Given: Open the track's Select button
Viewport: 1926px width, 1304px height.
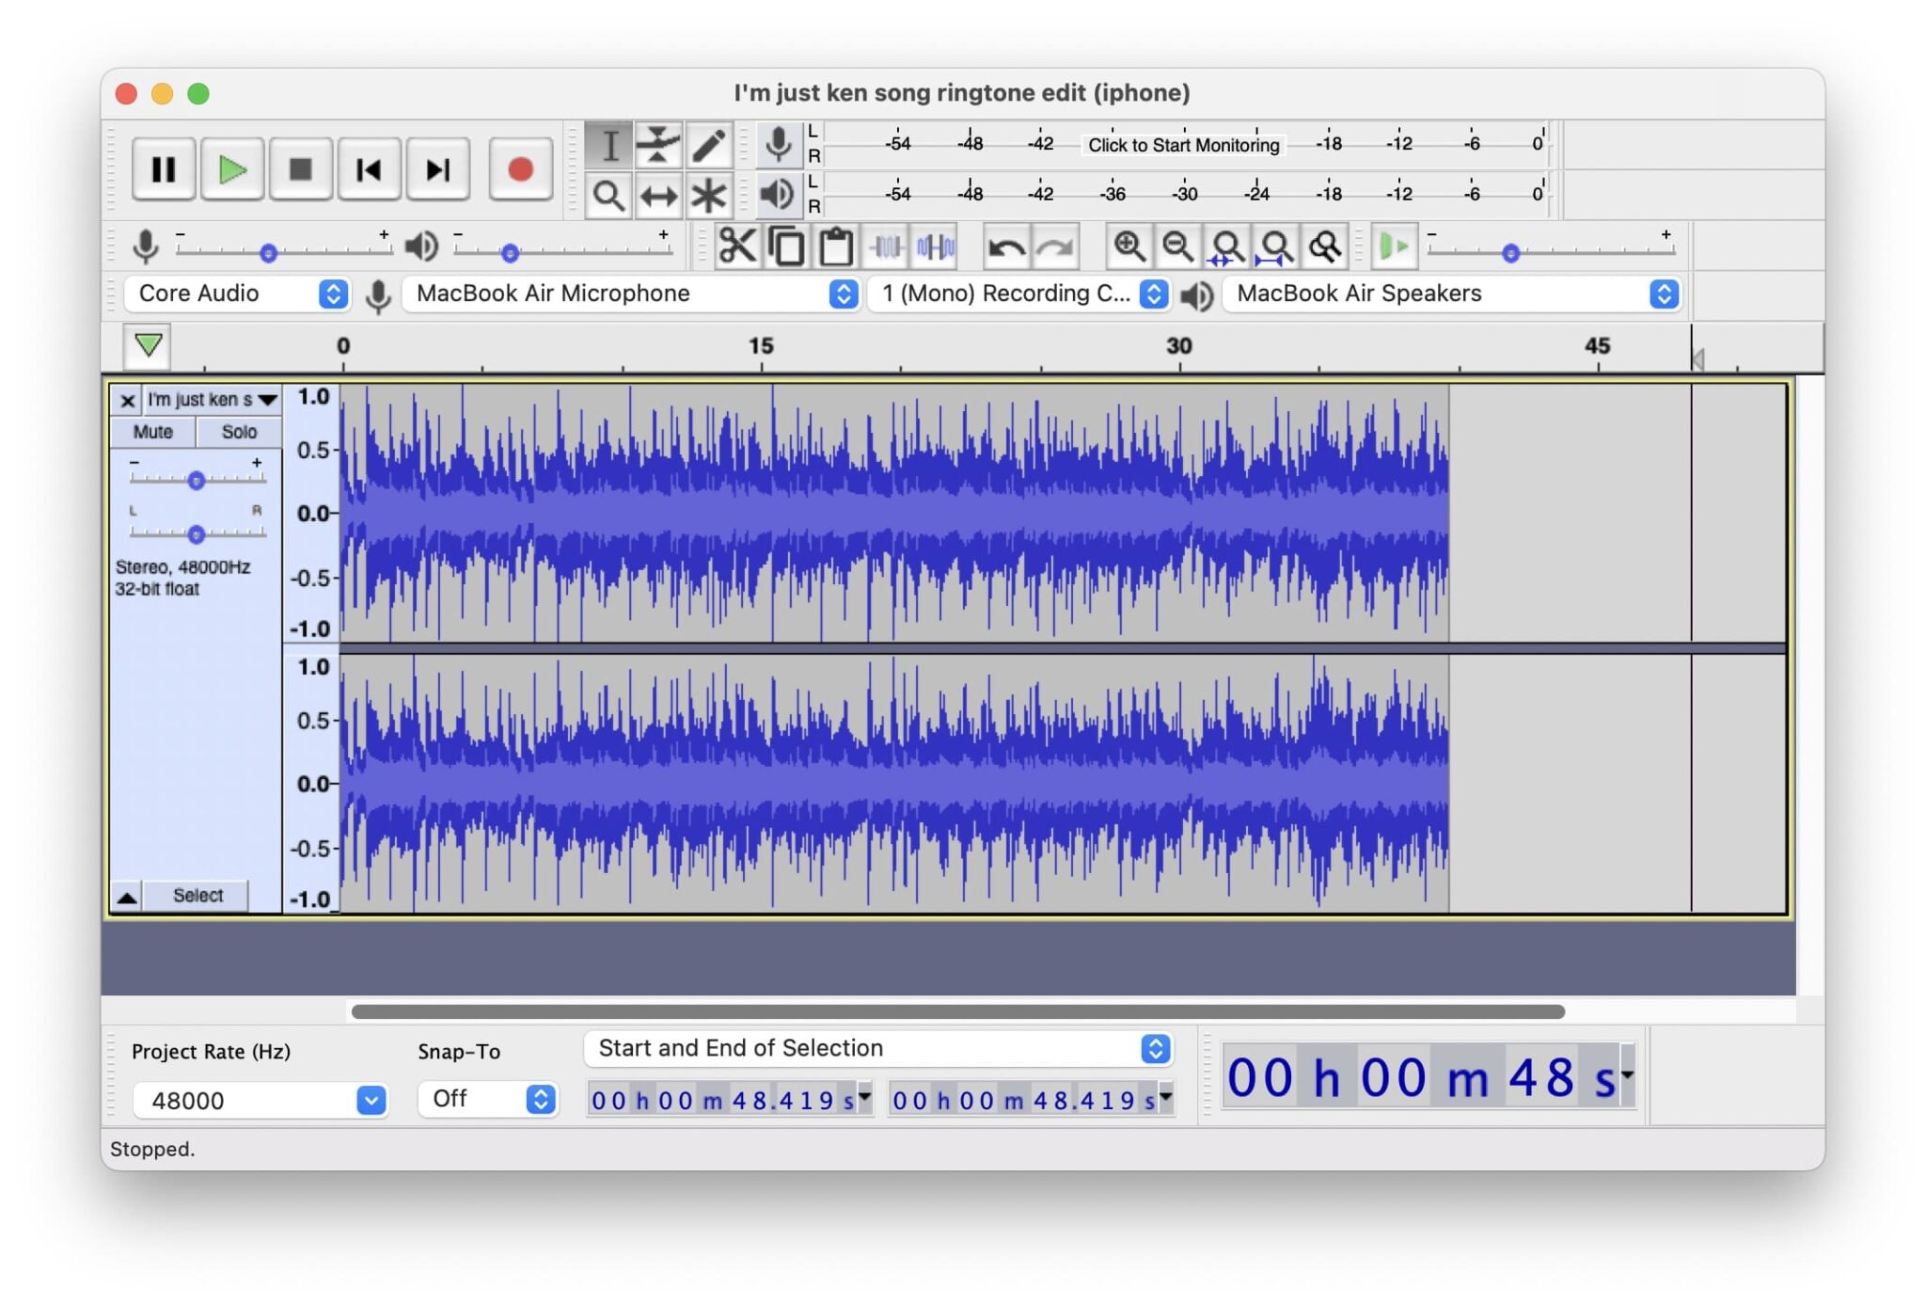Looking at the screenshot, I should [196, 895].
